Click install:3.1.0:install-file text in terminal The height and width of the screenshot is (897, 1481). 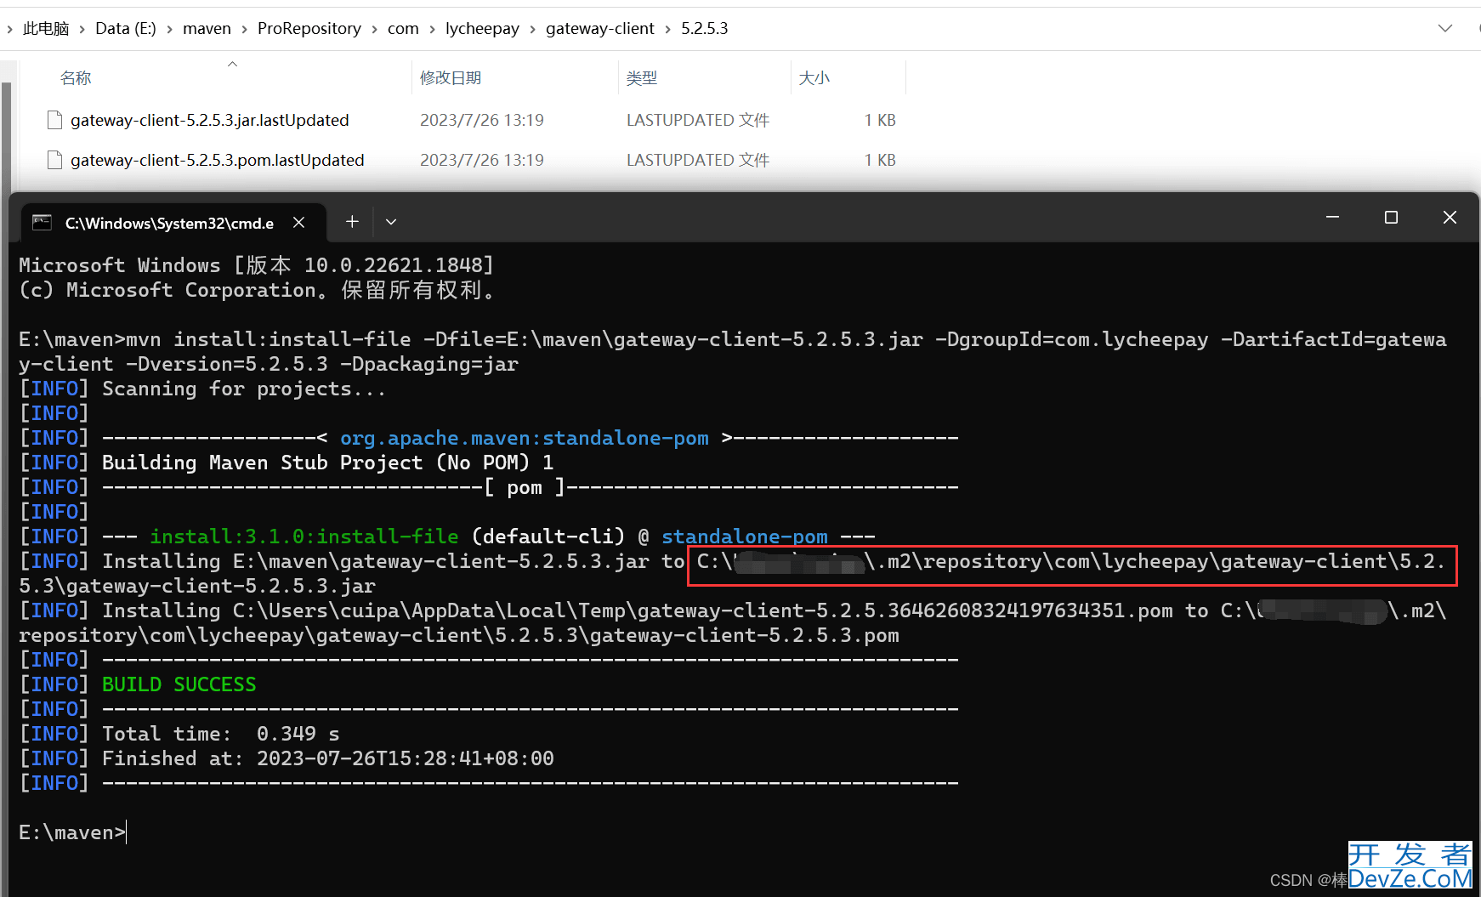(x=304, y=536)
